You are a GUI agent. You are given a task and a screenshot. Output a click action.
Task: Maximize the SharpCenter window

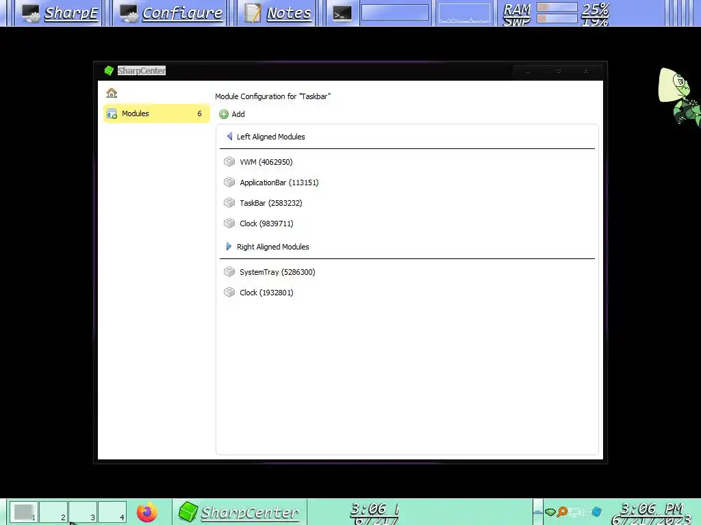(559, 71)
